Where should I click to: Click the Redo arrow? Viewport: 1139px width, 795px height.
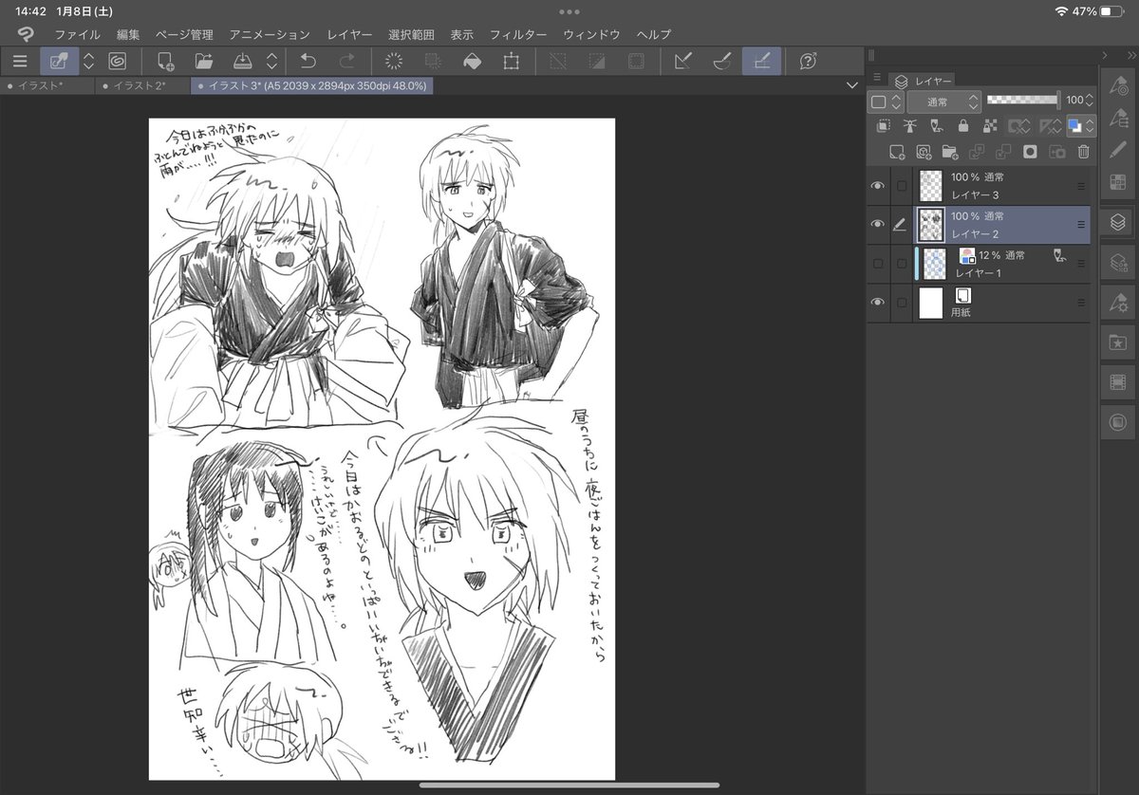pyautogui.click(x=346, y=61)
